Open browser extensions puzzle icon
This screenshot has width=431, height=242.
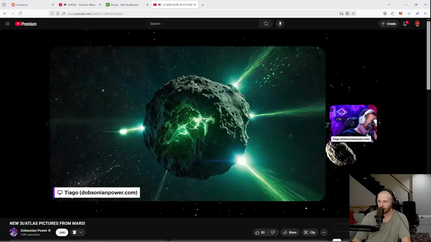pos(393,13)
